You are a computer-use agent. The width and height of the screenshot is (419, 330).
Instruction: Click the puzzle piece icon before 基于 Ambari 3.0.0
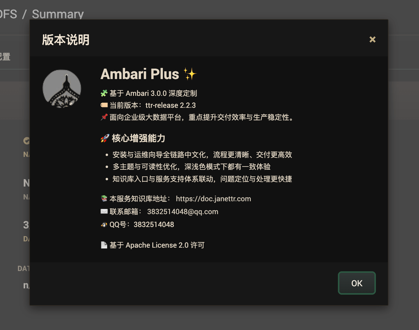104,93
